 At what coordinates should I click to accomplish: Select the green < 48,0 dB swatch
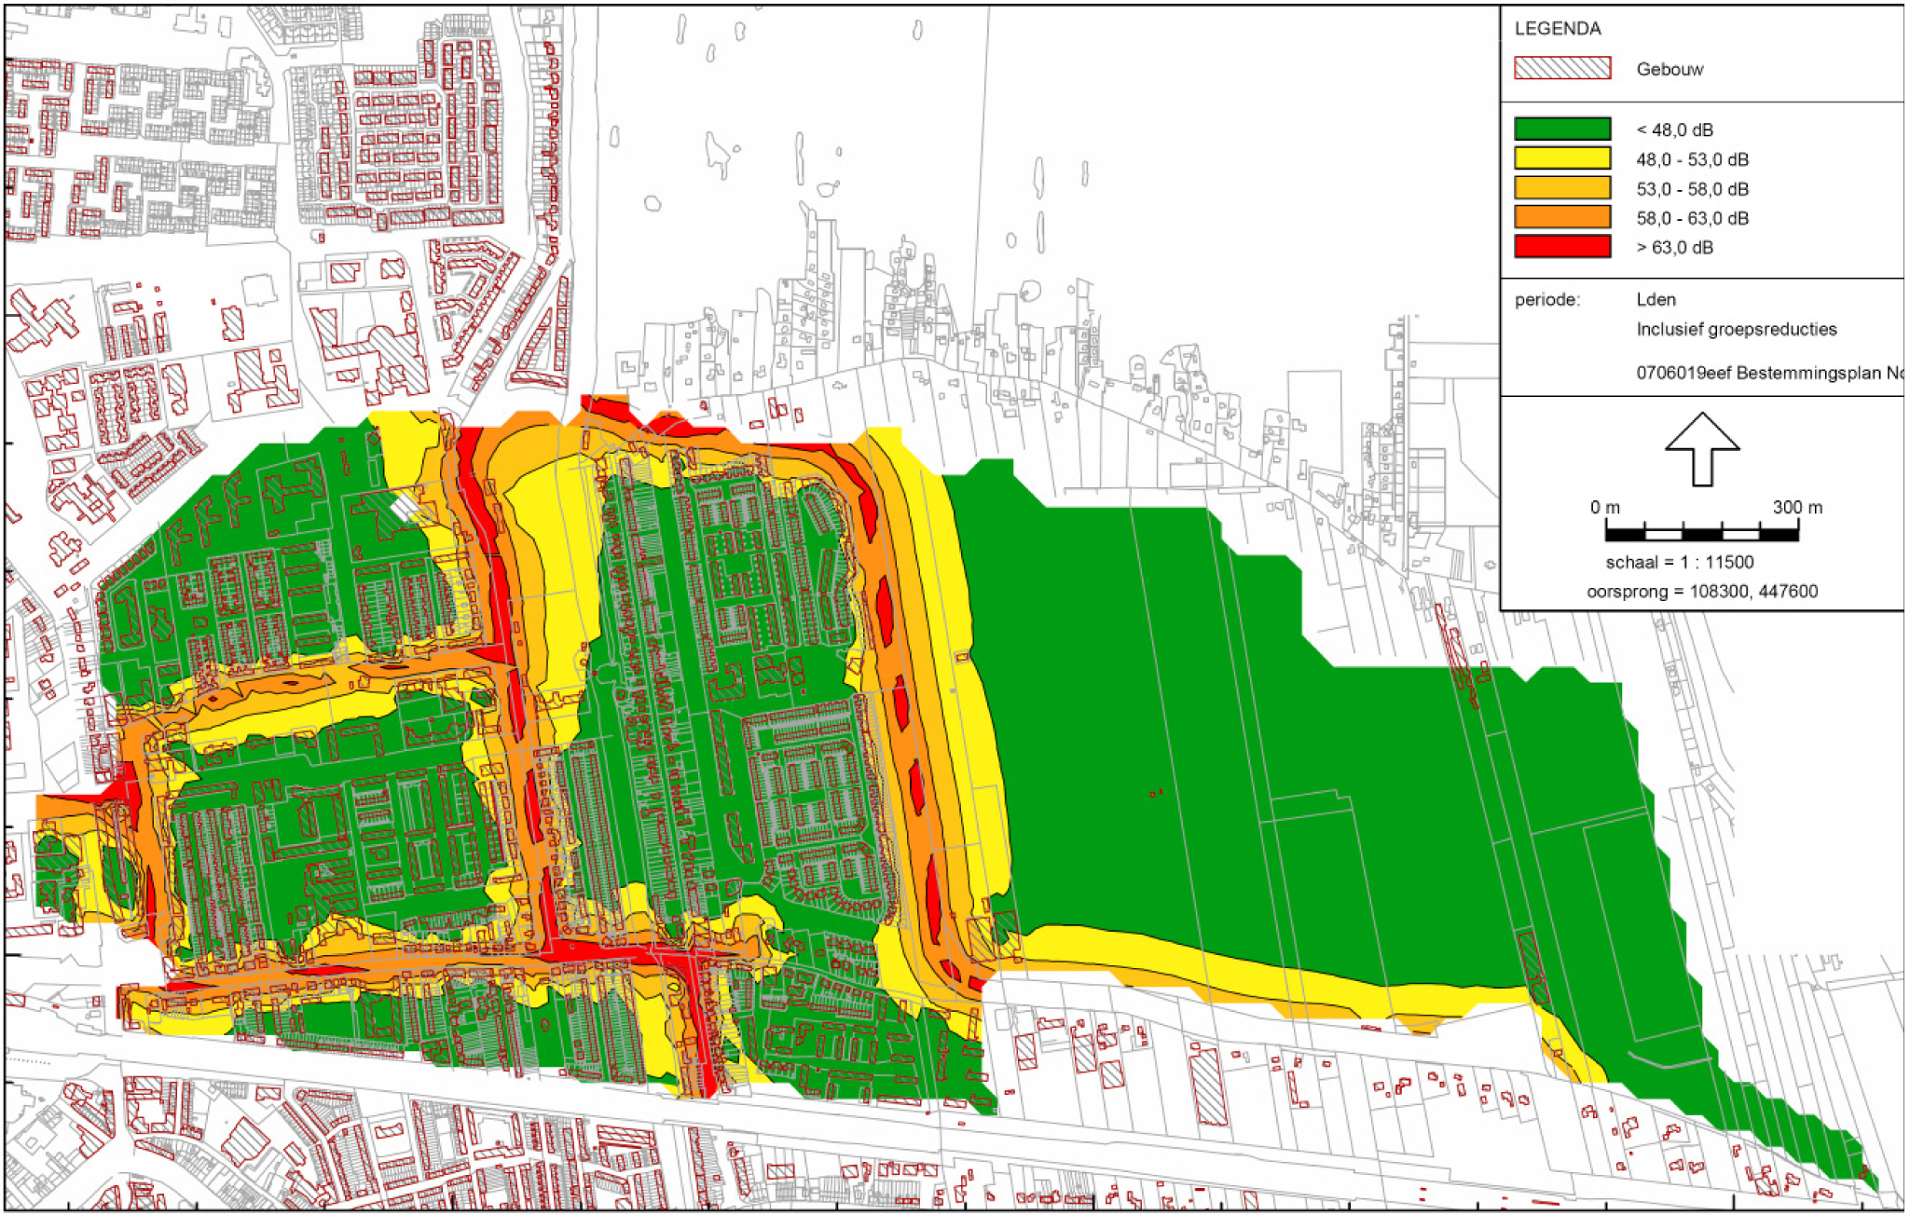click(1562, 130)
